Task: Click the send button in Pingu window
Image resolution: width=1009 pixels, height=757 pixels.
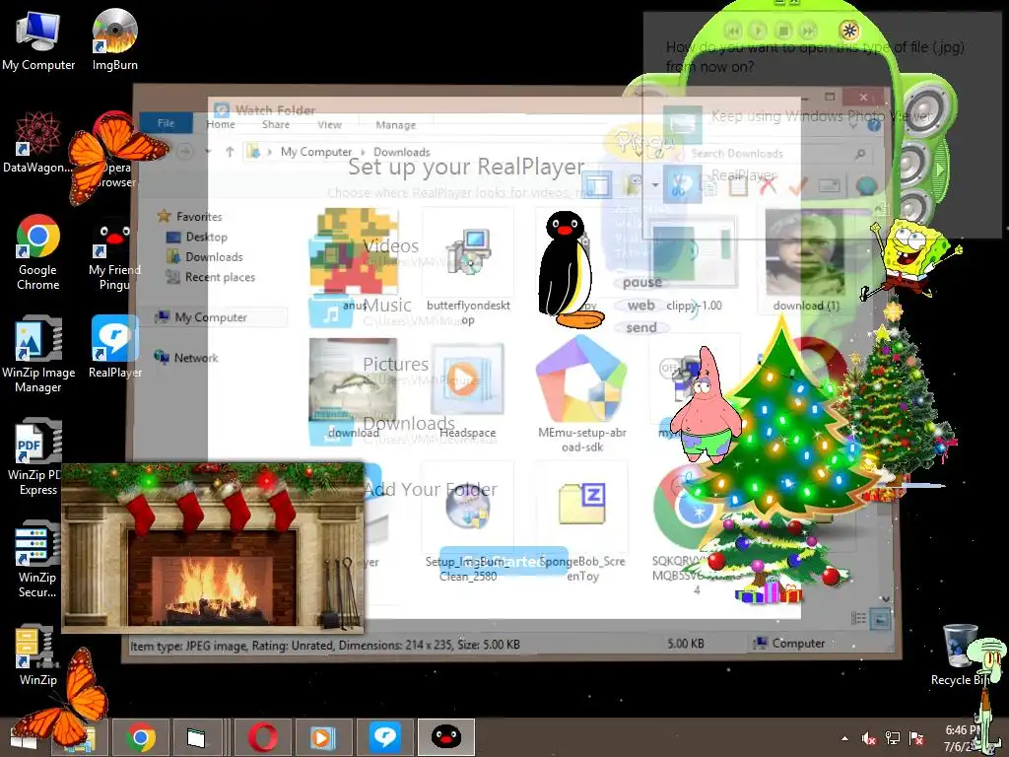Action: (x=640, y=327)
